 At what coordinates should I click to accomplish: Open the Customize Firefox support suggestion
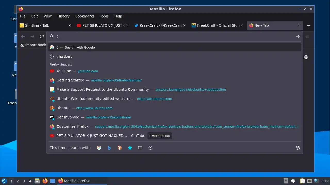[175, 126]
